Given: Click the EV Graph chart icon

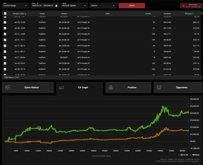Looking at the screenshot, I should tap(61, 87).
